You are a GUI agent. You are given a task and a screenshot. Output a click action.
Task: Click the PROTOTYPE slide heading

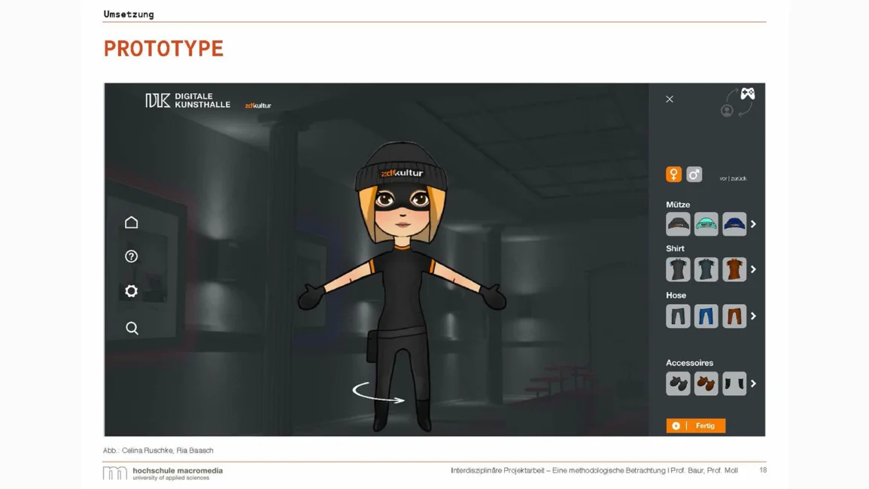point(163,49)
